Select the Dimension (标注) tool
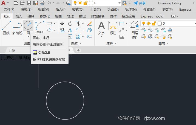The height and width of the screenshot is (125, 196). pos(113,28)
